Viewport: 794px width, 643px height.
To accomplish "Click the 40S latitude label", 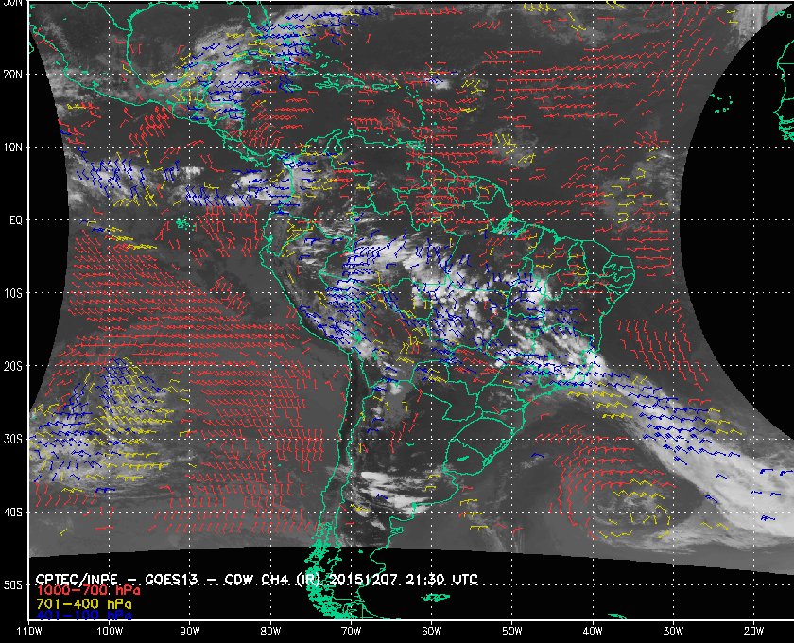I will coord(12,513).
